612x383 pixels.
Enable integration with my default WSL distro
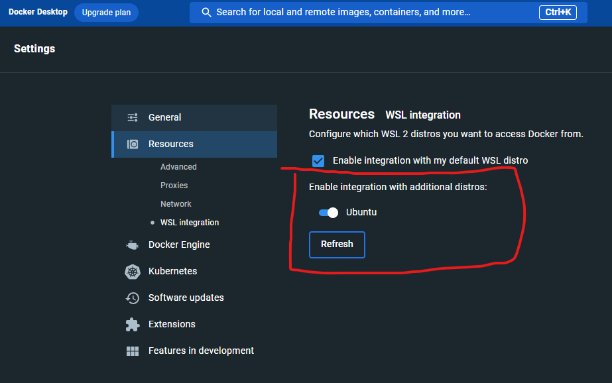coord(318,160)
